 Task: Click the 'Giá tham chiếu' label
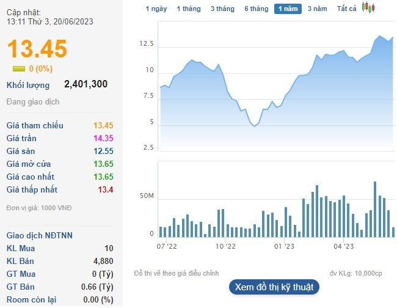pyautogui.click(x=35, y=125)
